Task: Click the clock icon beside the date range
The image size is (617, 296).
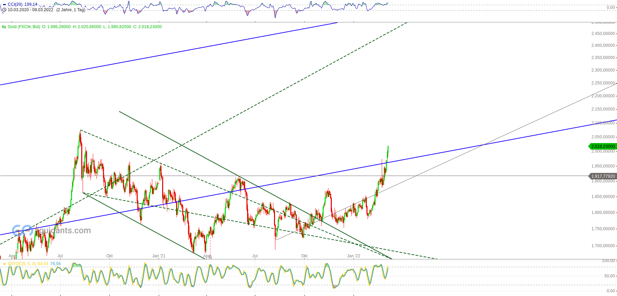Action: point(4,10)
